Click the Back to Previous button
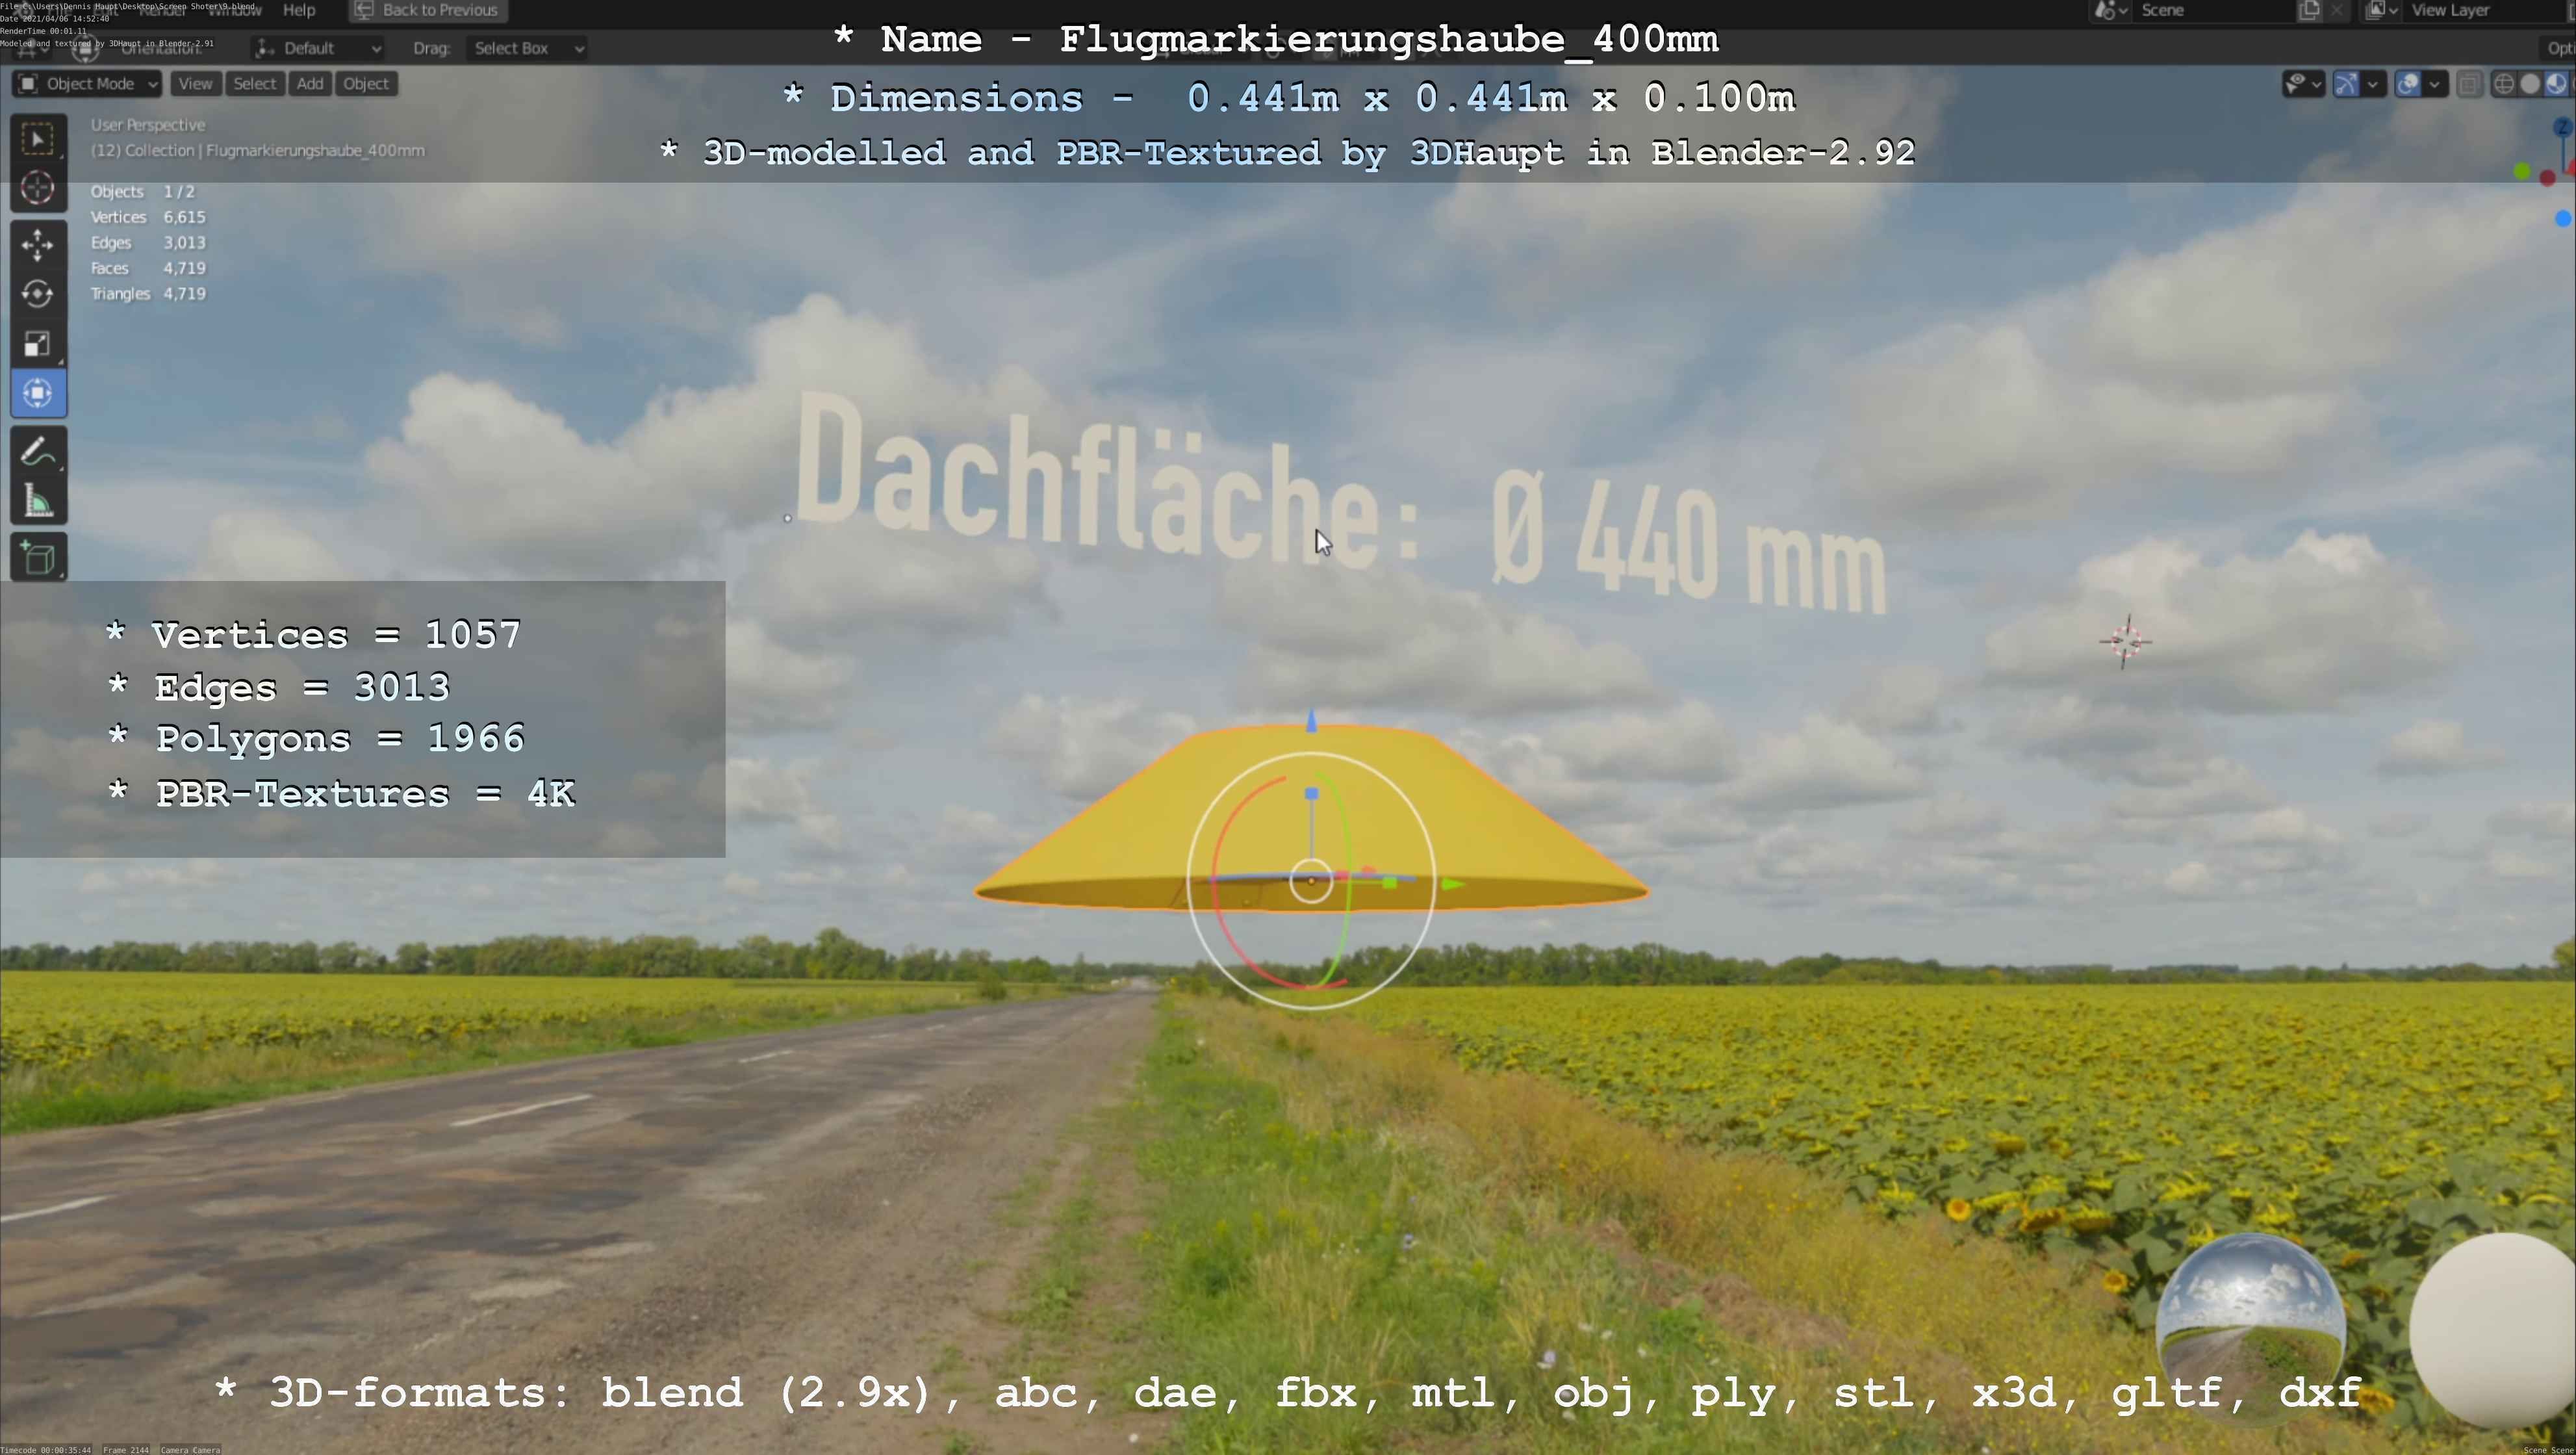The height and width of the screenshot is (1455, 2576). pos(428,10)
